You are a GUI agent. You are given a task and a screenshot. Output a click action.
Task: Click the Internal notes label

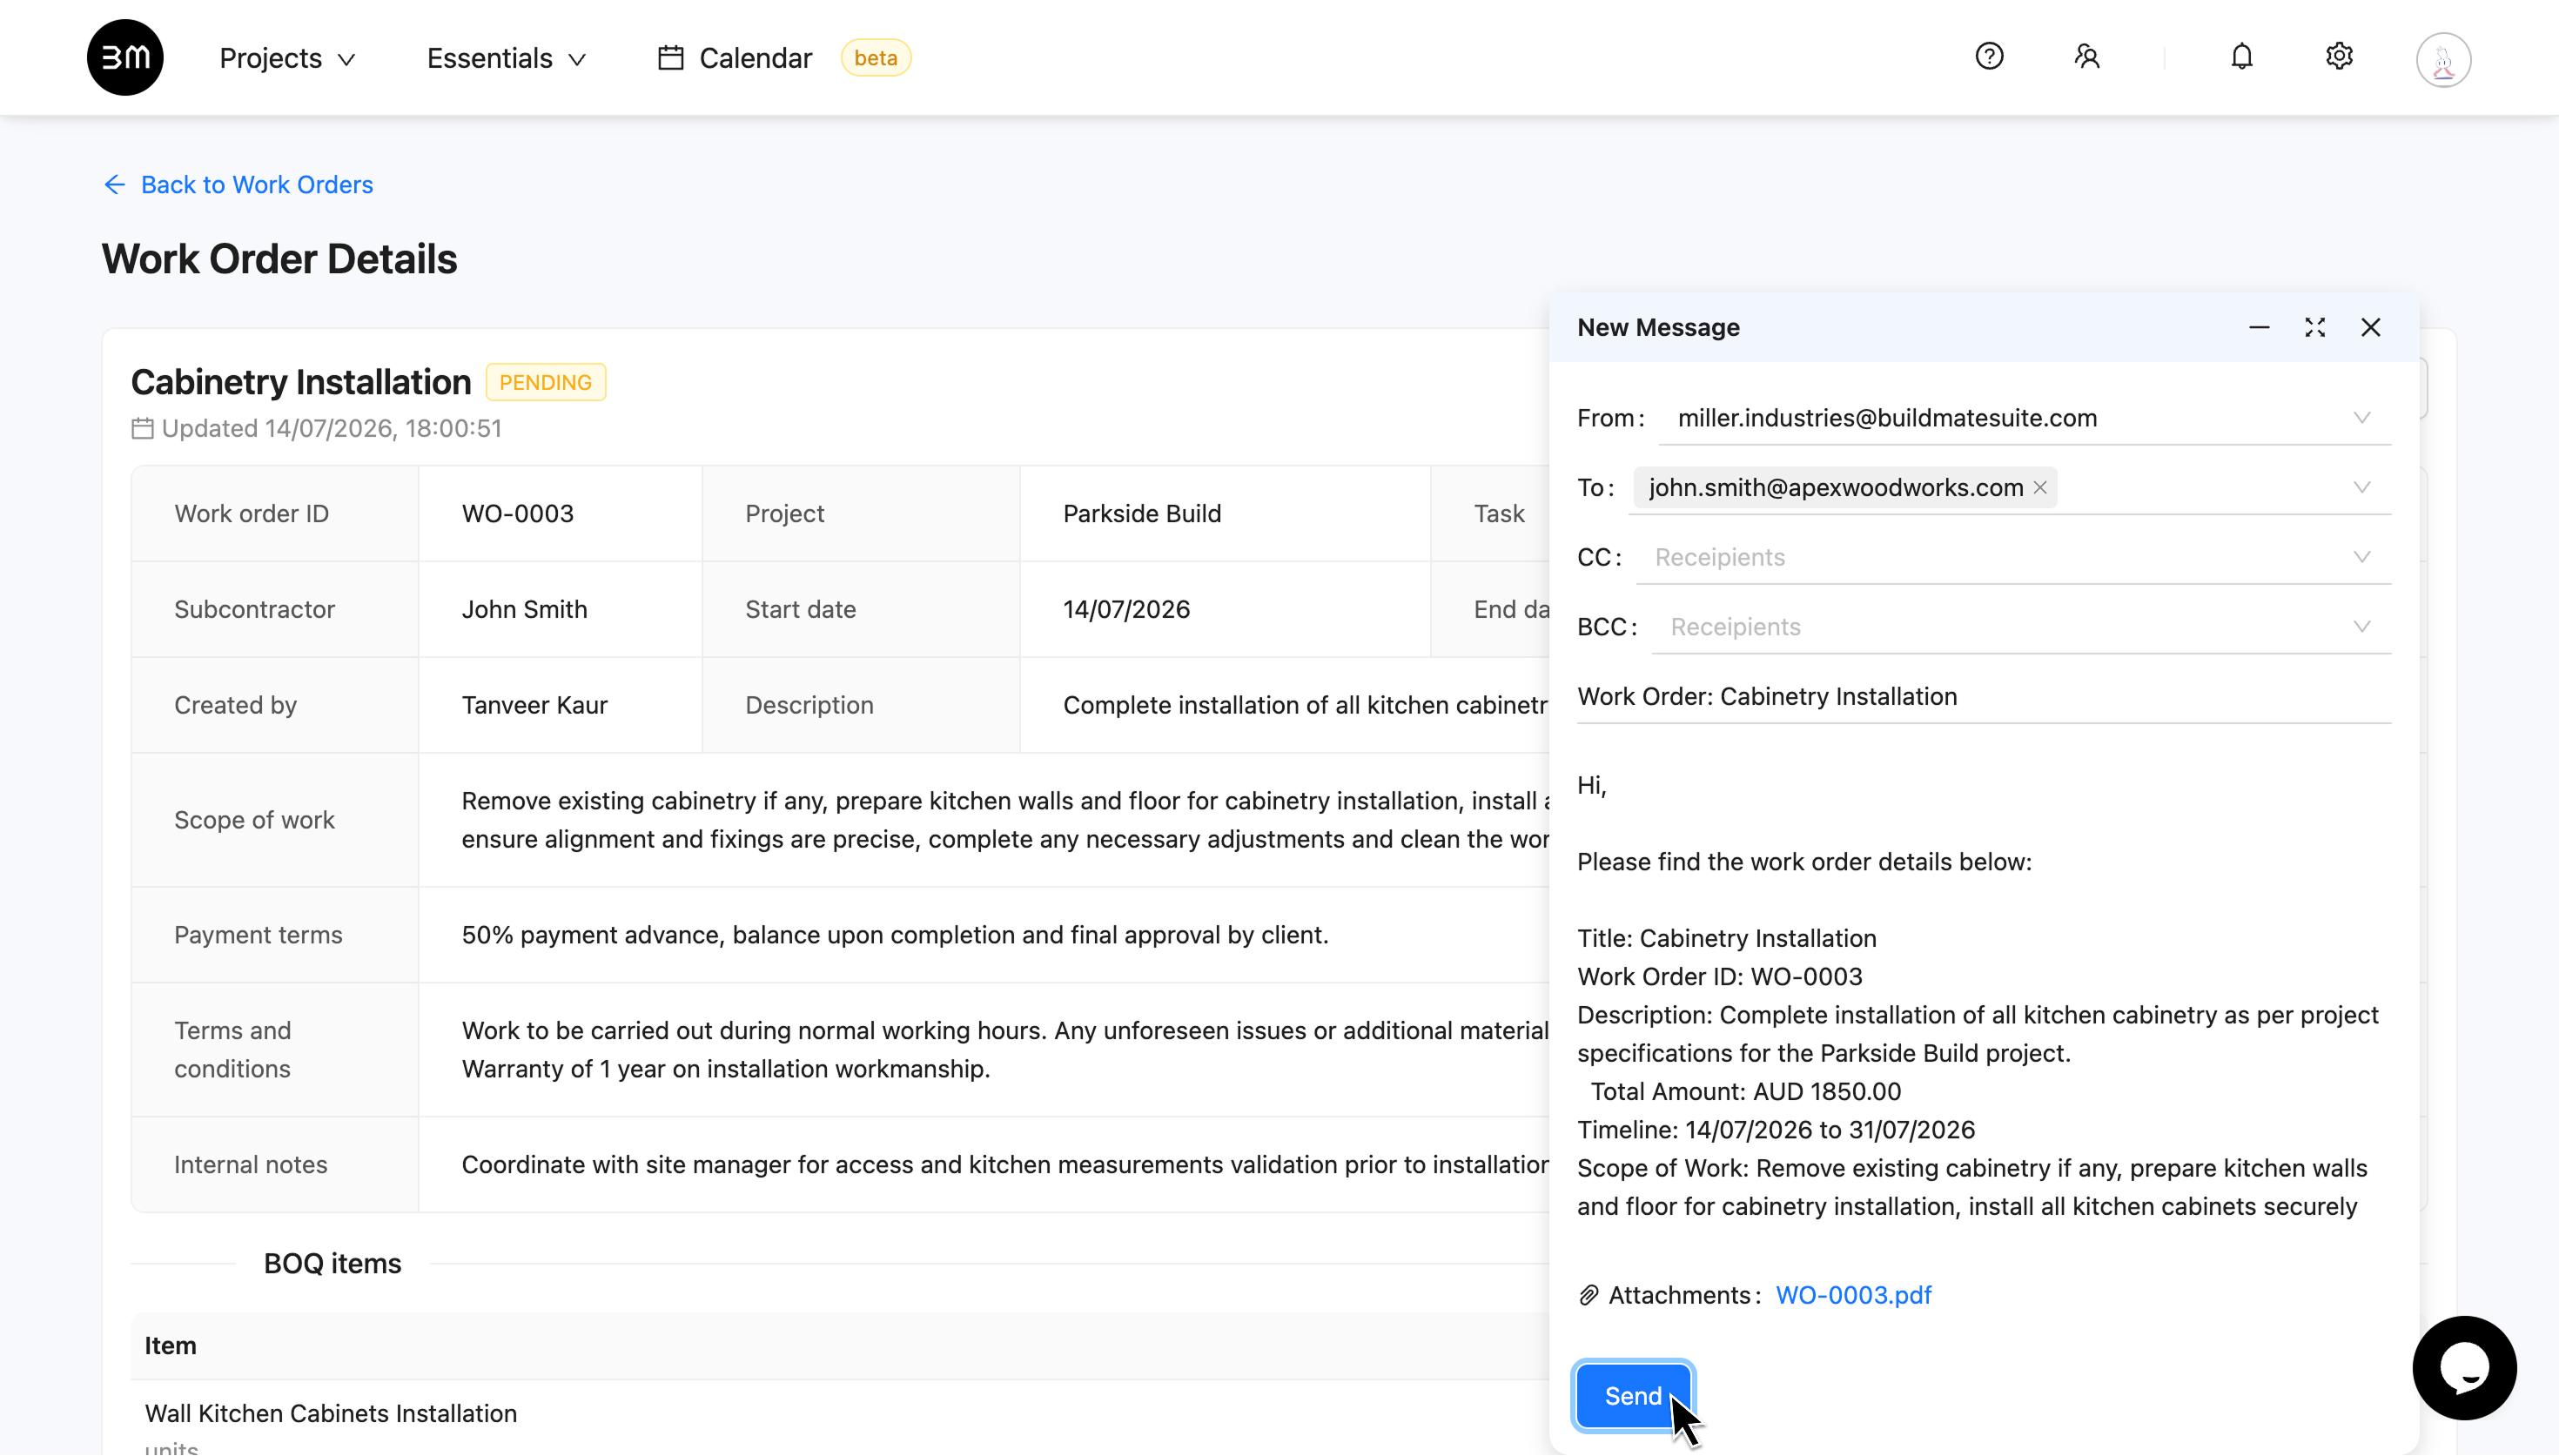coord(250,1164)
